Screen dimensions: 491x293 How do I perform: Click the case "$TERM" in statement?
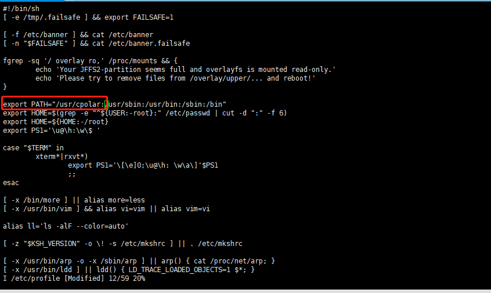33,148
